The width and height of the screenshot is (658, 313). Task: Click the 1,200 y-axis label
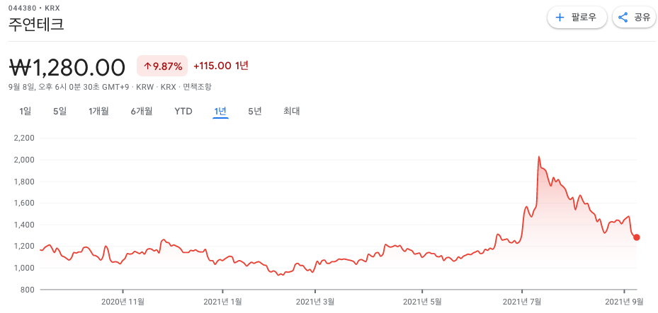(25, 247)
